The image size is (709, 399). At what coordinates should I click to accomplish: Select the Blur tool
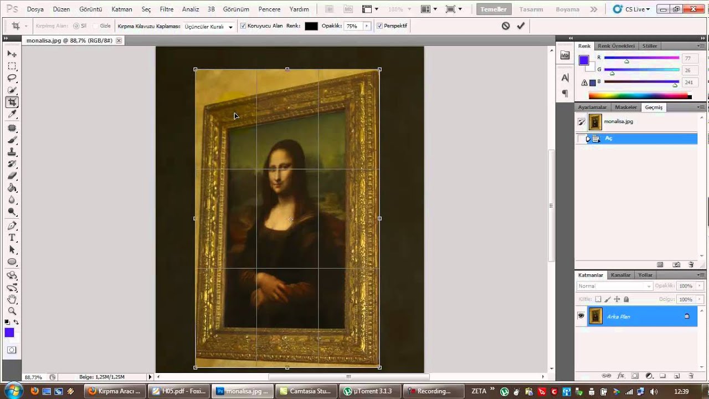(12, 200)
